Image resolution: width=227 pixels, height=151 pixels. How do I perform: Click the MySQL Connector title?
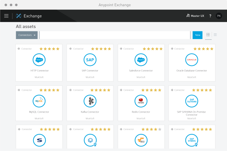(x=39, y=112)
